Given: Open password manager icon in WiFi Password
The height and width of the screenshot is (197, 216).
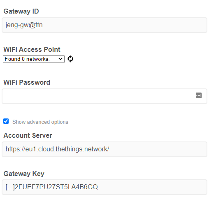Looking at the screenshot, I should point(199,95).
